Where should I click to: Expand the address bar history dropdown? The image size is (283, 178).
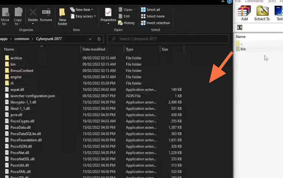[x=90, y=39]
